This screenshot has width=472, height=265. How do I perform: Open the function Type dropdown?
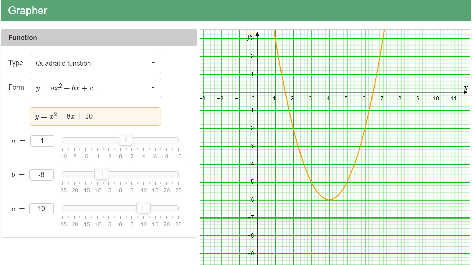pos(95,63)
